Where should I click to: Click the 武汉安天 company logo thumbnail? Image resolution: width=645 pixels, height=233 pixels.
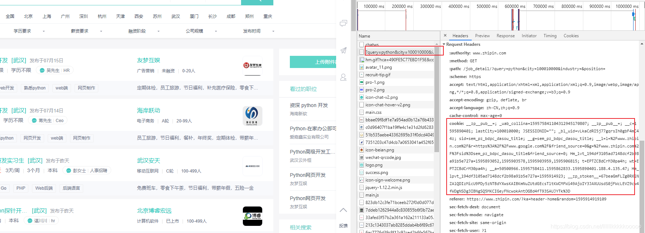(x=253, y=166)
